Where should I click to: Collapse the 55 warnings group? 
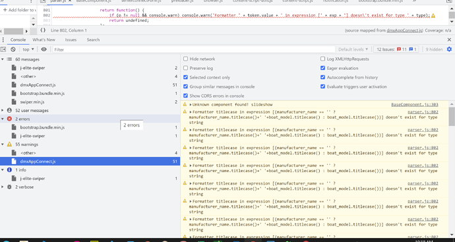click(3, 144)
